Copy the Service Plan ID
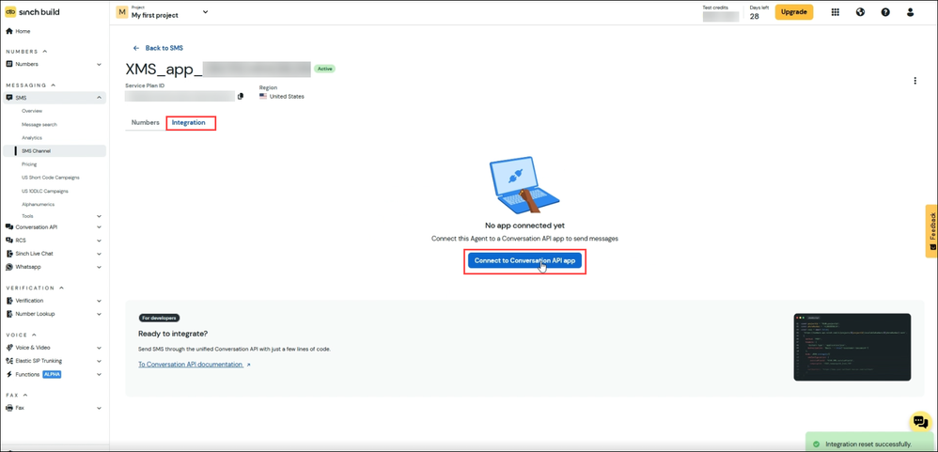 [241, 96]
